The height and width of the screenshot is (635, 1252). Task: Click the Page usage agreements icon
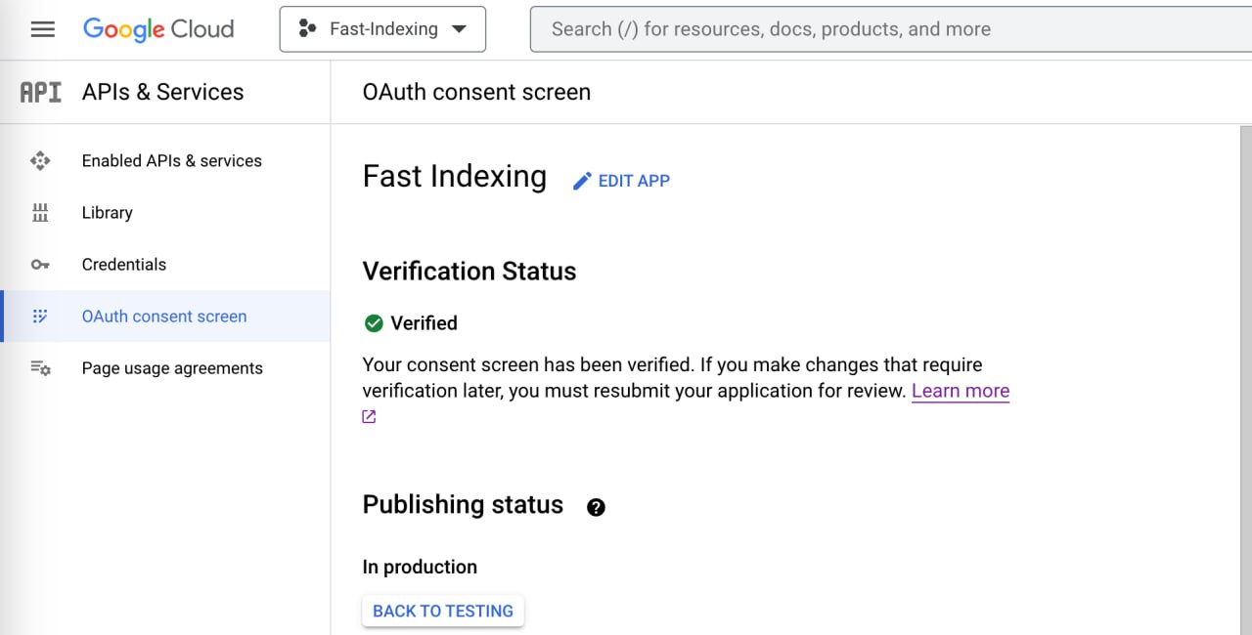click(40, 368)
